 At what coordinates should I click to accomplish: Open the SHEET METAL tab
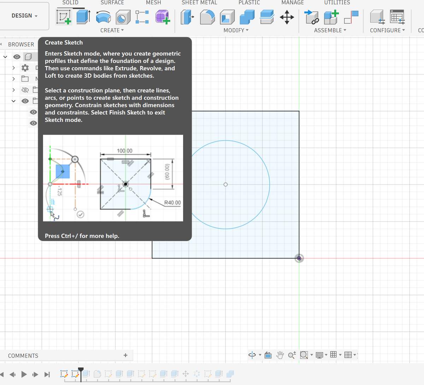pyautogui.click(x=199, y=3)
